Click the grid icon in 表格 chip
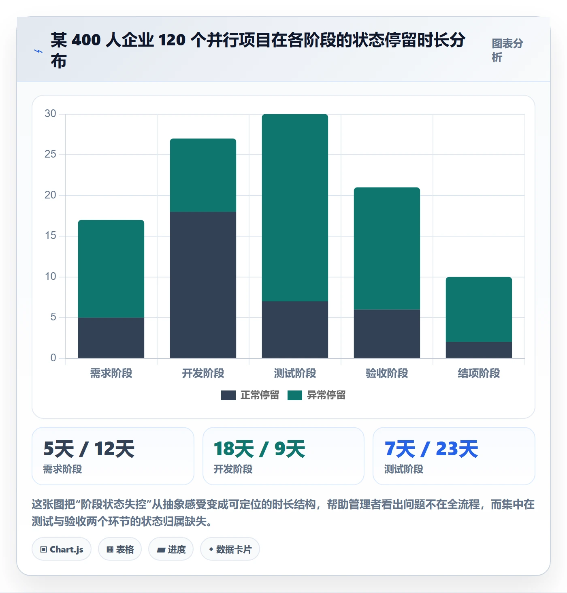This screenshot has width=567, height=593. (110, 550)
